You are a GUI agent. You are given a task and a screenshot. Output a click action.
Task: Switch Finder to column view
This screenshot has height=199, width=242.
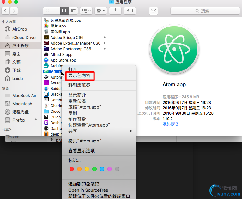point(65,11)
